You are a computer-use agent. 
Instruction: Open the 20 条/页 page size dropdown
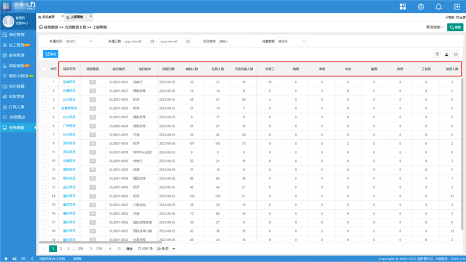point(167,249)
